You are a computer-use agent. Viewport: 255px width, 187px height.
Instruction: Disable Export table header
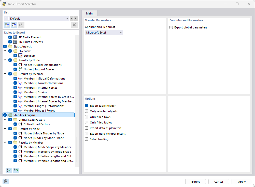click(87, 105)
